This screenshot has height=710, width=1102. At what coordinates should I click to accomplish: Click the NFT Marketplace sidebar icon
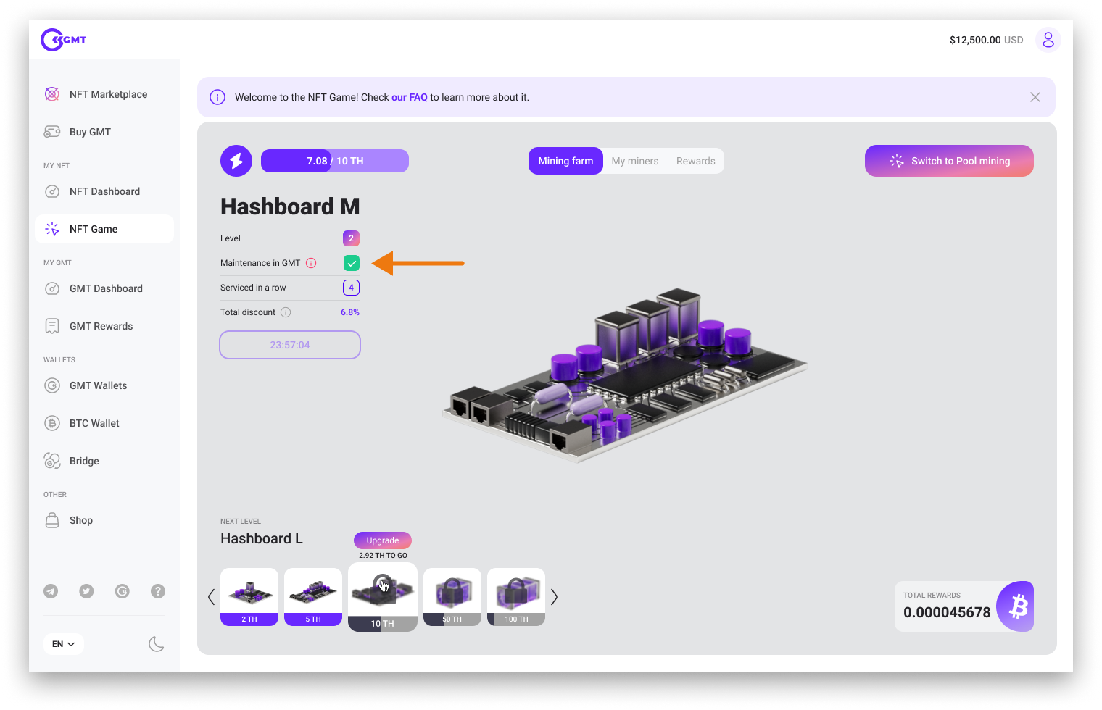pos(52,94)
